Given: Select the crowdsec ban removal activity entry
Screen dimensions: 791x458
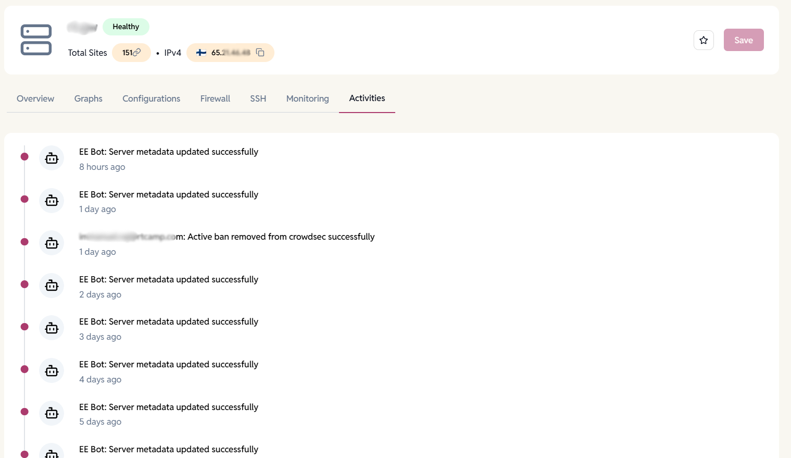Looking at the screenshot, I should pyautogui.click(x=227, y=236).
